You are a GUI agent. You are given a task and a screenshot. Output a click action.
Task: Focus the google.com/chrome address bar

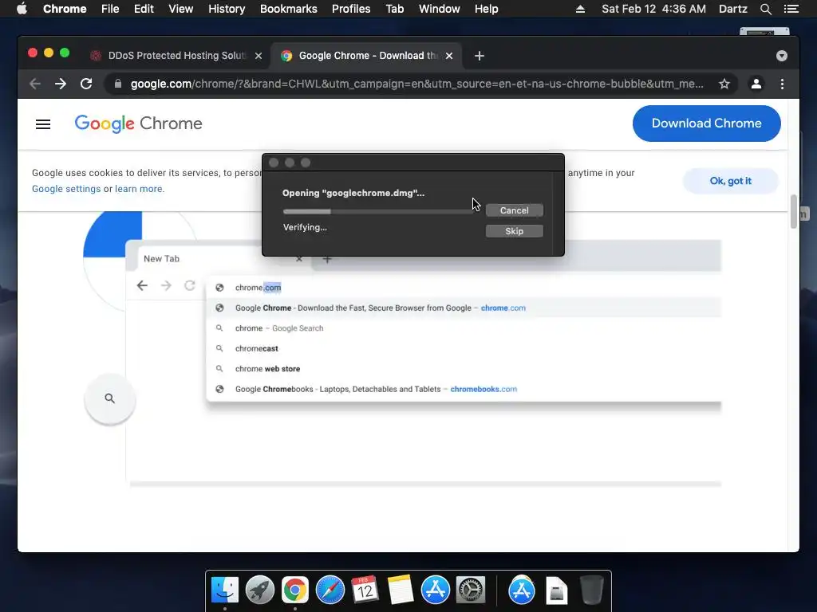[x=416, y=84]
